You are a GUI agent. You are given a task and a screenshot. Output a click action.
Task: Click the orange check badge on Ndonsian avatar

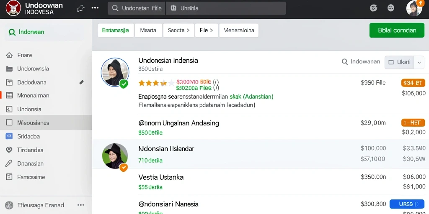coord(124,167)
